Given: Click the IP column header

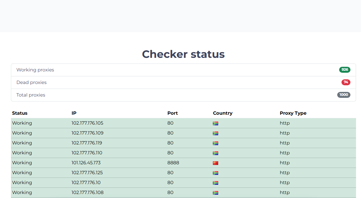Looking at the screenshot, I should [74, 113].
